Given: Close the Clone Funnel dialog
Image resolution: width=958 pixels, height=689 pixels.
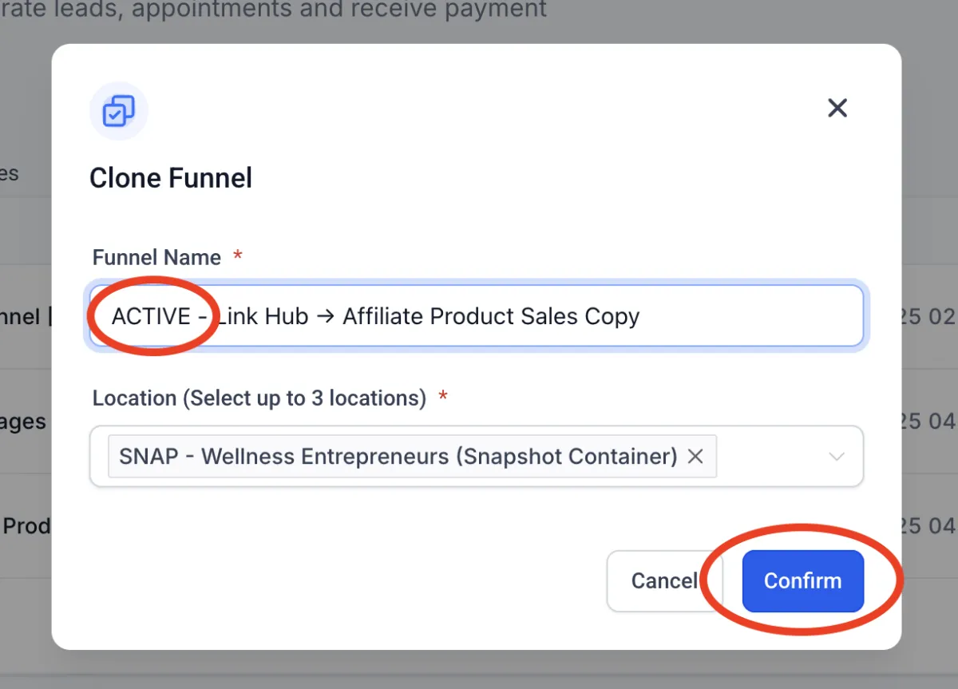Looking at the screenshot, I should tap(837, 108).
